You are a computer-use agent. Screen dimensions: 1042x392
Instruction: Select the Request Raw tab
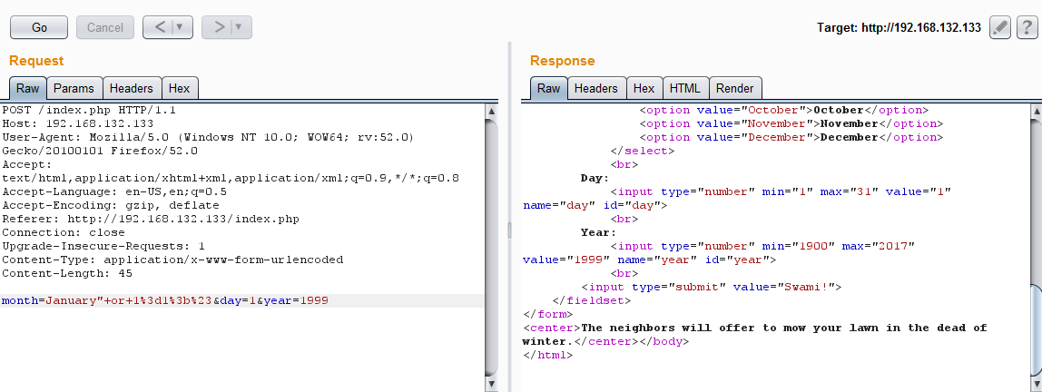click(x=28, y=88)
